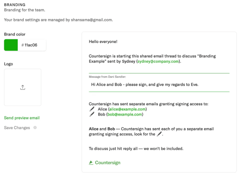Viewport: 240px width, 176px height.
Task: Click the BRANDING section heading
Action: click(15, 5)
